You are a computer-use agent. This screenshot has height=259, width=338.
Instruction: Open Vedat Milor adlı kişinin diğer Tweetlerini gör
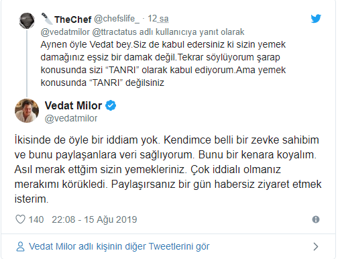pyautogui.click(x=119, y=246)
